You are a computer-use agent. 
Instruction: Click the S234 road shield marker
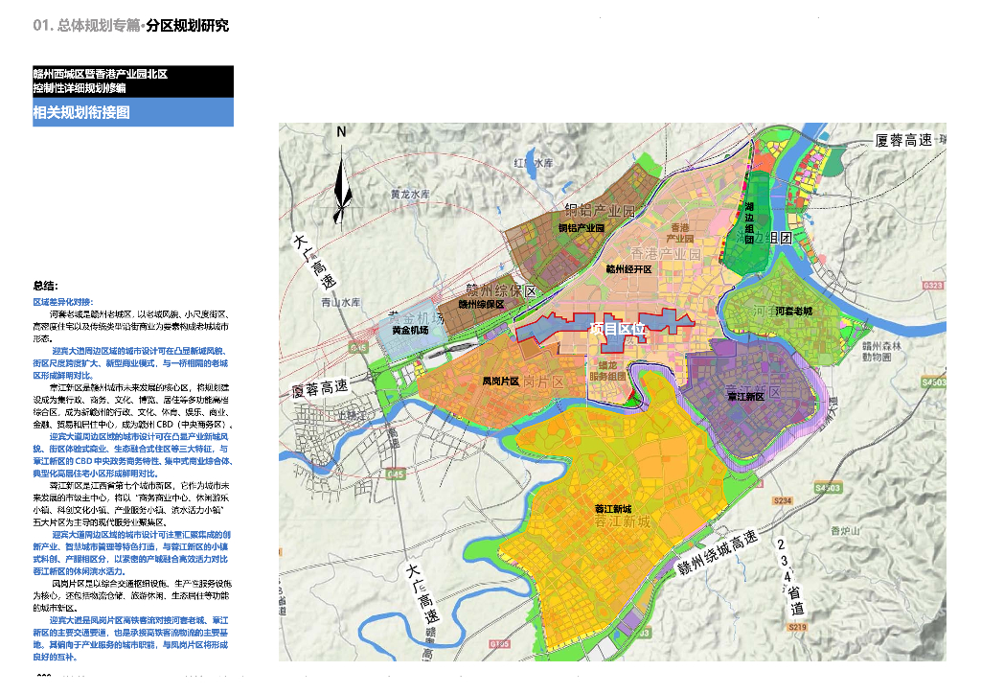tap(783, 500)
